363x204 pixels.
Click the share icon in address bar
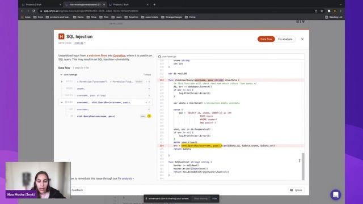click(316, 11)
